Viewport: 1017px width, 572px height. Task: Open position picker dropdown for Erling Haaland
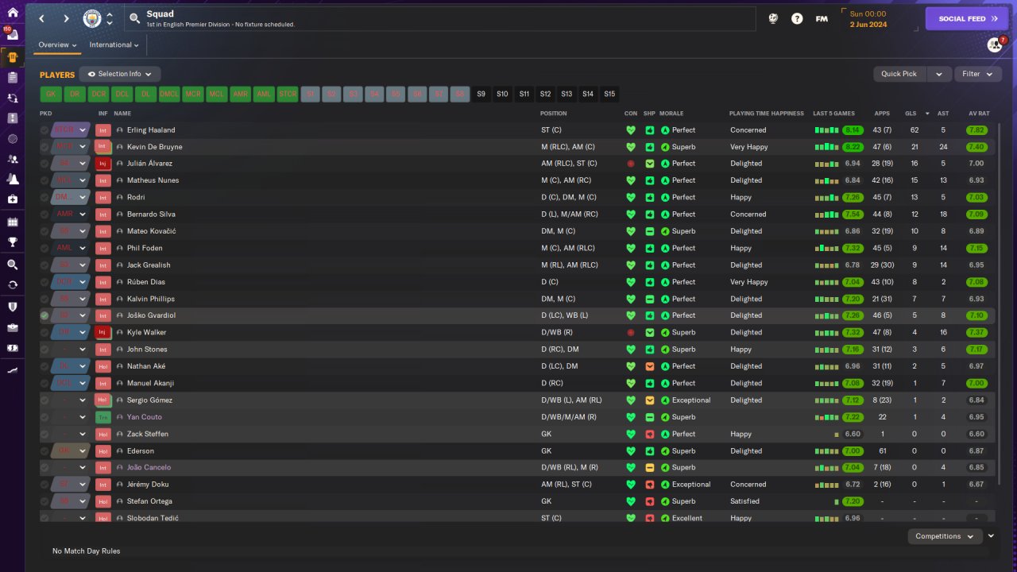tap(83, 130)
